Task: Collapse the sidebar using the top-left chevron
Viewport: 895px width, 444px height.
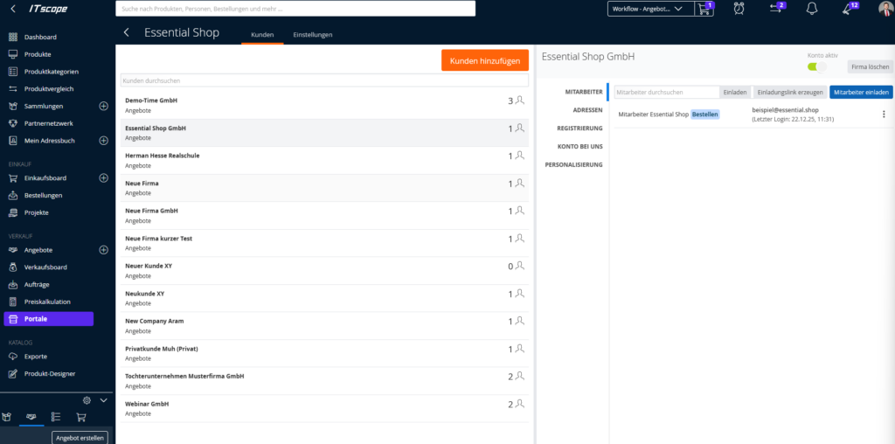Action: click(x=13, y=9)
